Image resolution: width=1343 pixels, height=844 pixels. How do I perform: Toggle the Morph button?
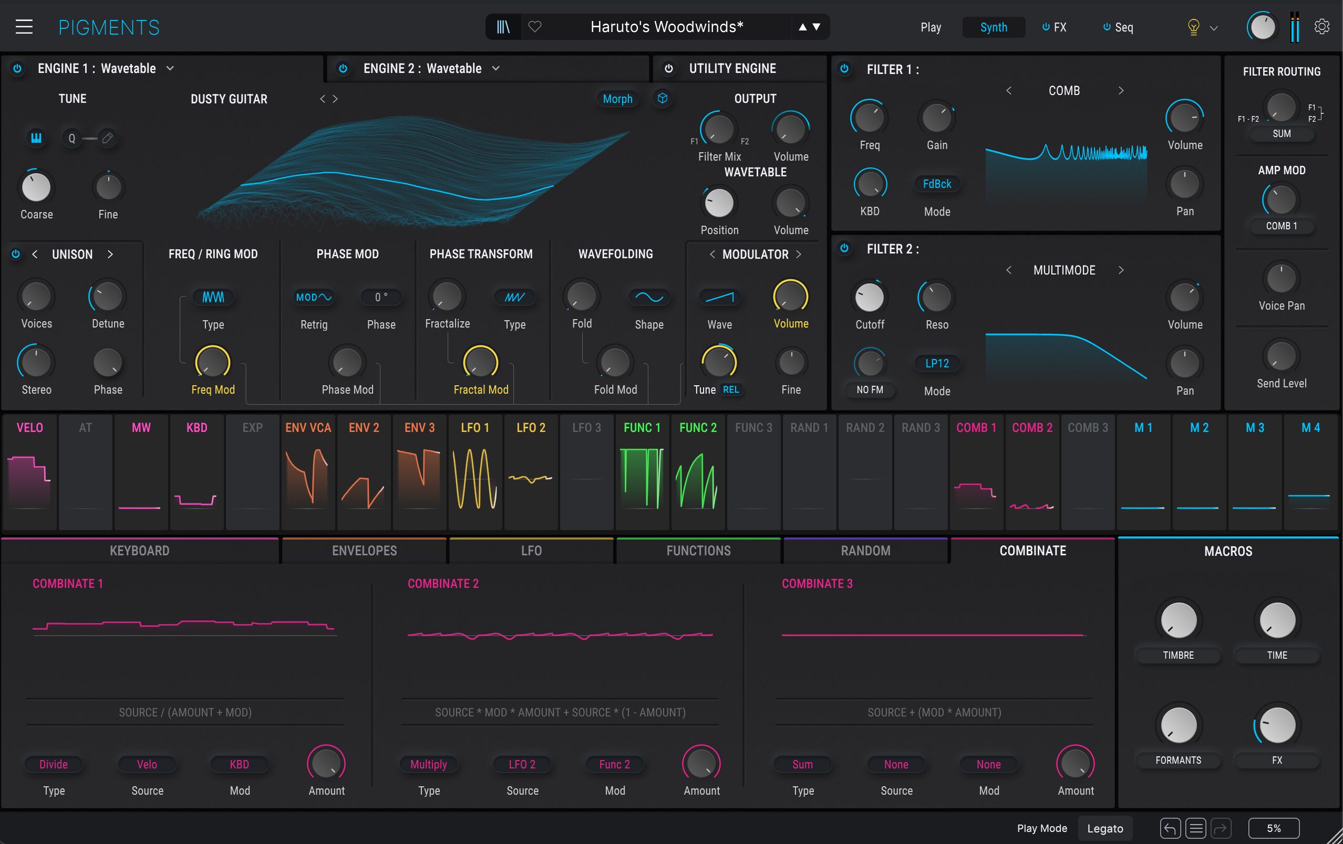(x=617, y=99)
